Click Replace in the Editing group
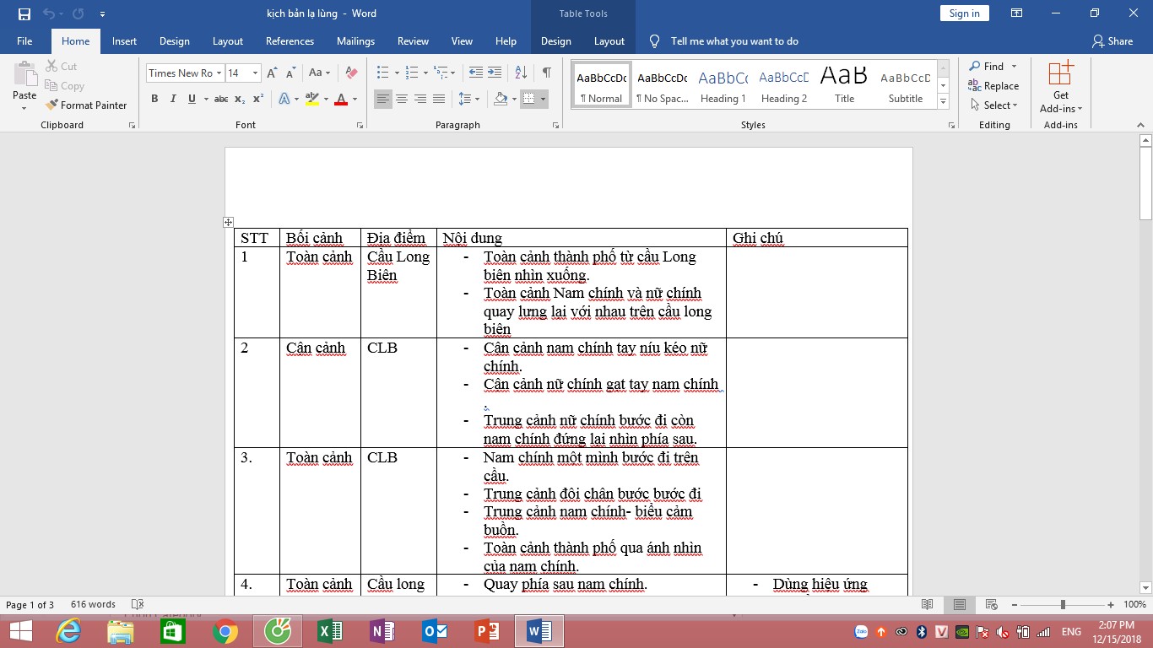Image resolution: width=1153 pixels, height=648 pixels. [994, 86]
